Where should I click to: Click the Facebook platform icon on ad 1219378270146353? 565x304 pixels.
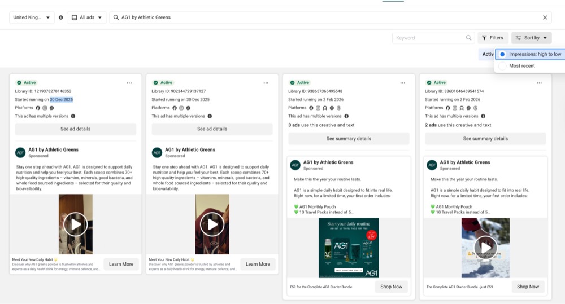pos(38,108)
